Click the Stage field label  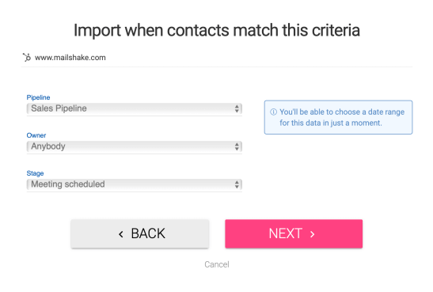pyautogui.click(x=35, y=173)
